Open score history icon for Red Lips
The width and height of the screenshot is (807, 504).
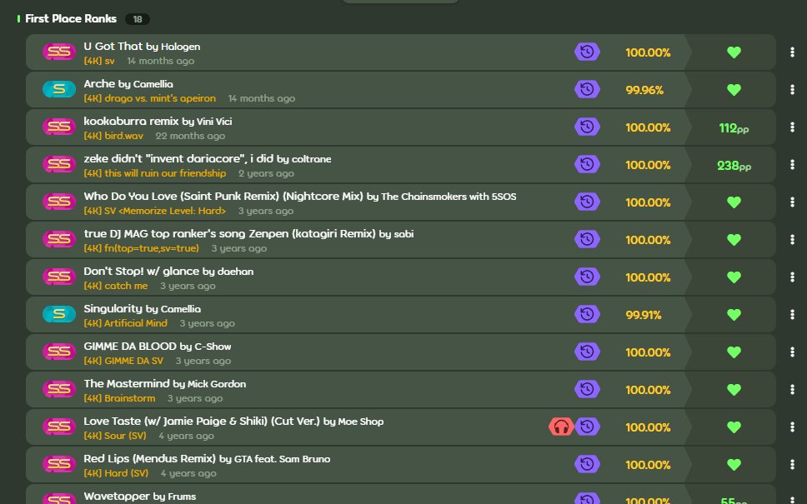point(587,464)
